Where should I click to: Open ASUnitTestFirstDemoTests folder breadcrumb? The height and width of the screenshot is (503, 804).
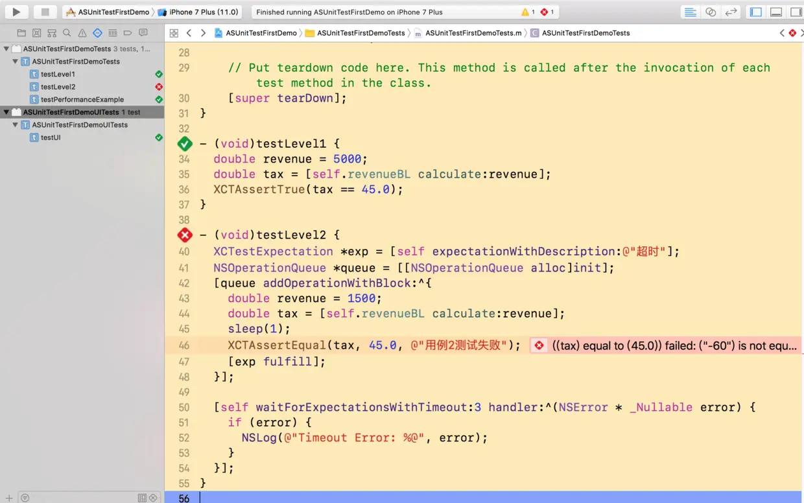(x=355, y=33)
